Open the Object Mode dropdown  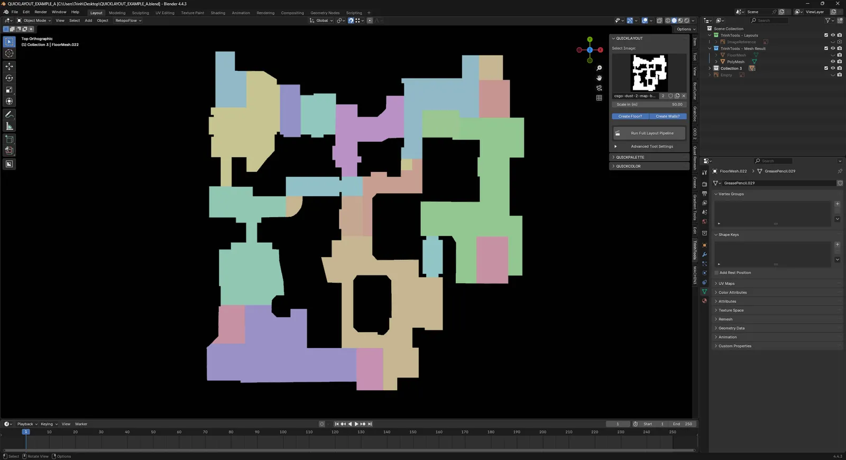pos(34,21)
